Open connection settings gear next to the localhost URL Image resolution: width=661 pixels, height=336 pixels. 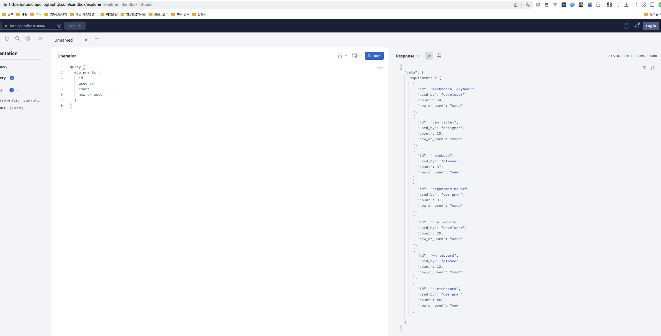coord(59,26)
